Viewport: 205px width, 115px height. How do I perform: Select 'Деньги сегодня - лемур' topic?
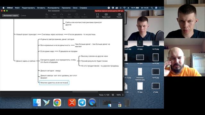point(50,71)
